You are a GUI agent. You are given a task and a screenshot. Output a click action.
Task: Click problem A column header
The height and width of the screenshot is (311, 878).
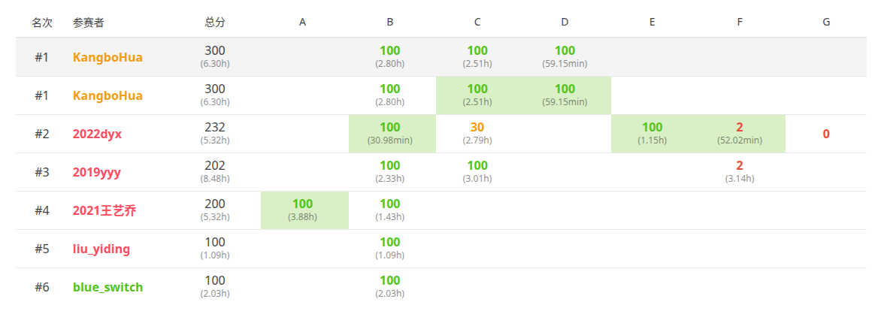click(x=302, y=23)
